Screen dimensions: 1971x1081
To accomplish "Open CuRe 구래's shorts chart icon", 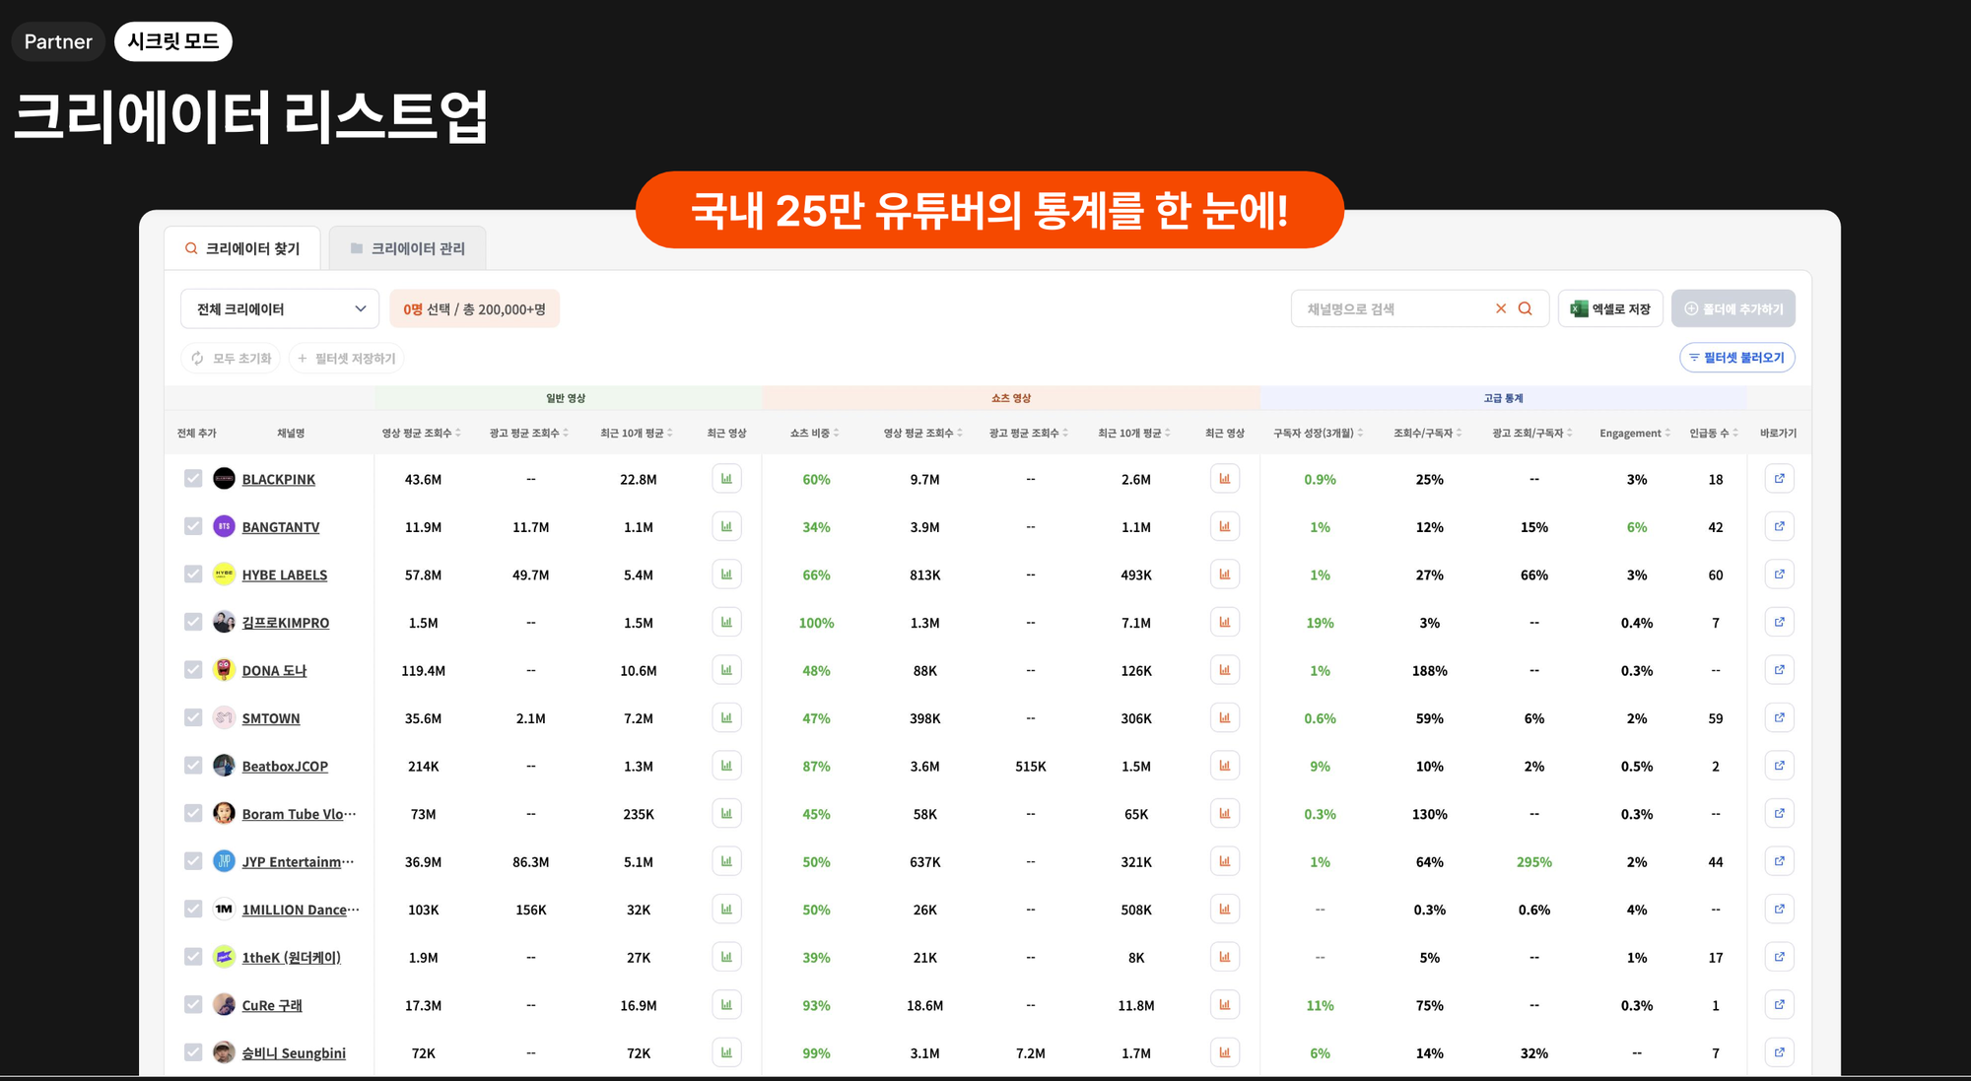I will click(x=1224, y=1004).
